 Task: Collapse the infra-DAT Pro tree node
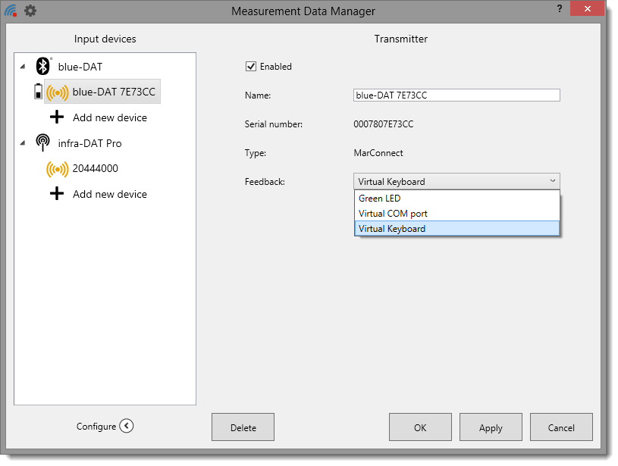(x=23, y=143)
